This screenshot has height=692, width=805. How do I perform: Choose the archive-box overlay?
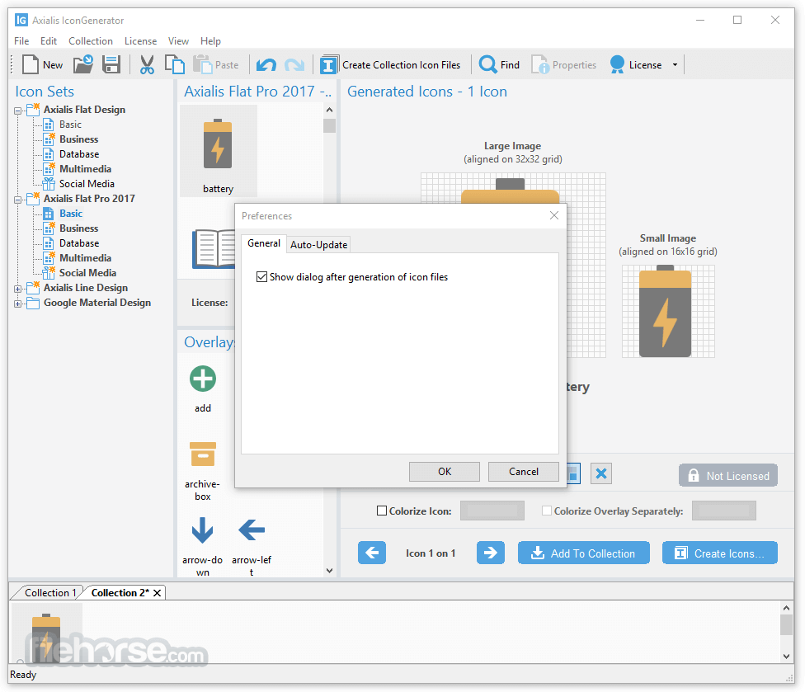coord(203,454)
